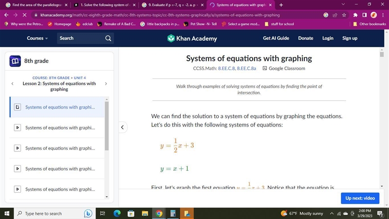Click the browser forward arrow
Screen dimensions: 389x219
coord(16,15)
